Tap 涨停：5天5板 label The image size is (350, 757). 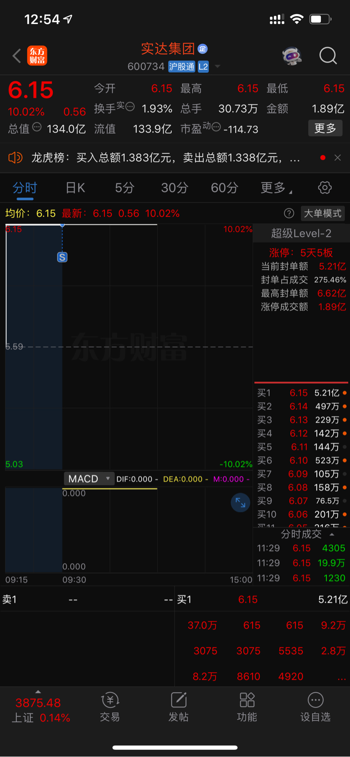pyautogui.click(x=301, y=253)
